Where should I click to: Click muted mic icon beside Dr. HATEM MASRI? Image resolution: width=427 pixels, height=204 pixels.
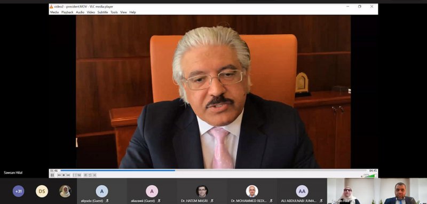point(212,201)
